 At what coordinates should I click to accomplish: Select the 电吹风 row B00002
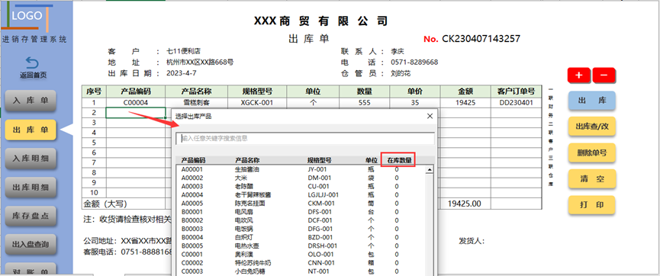pyautogui.click(x=301, y=220)
